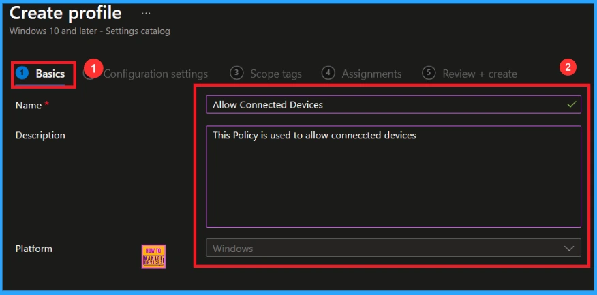Switch to the Configuration settings tab
The height and width of the screenshot is (295, 597).
pos(155,74)
